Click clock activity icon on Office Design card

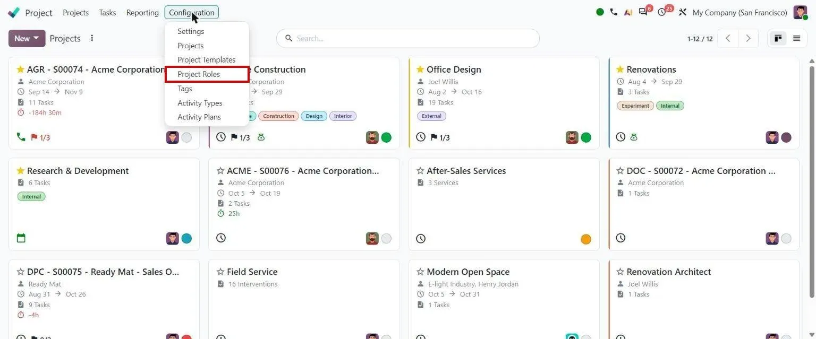pos(421,137)
